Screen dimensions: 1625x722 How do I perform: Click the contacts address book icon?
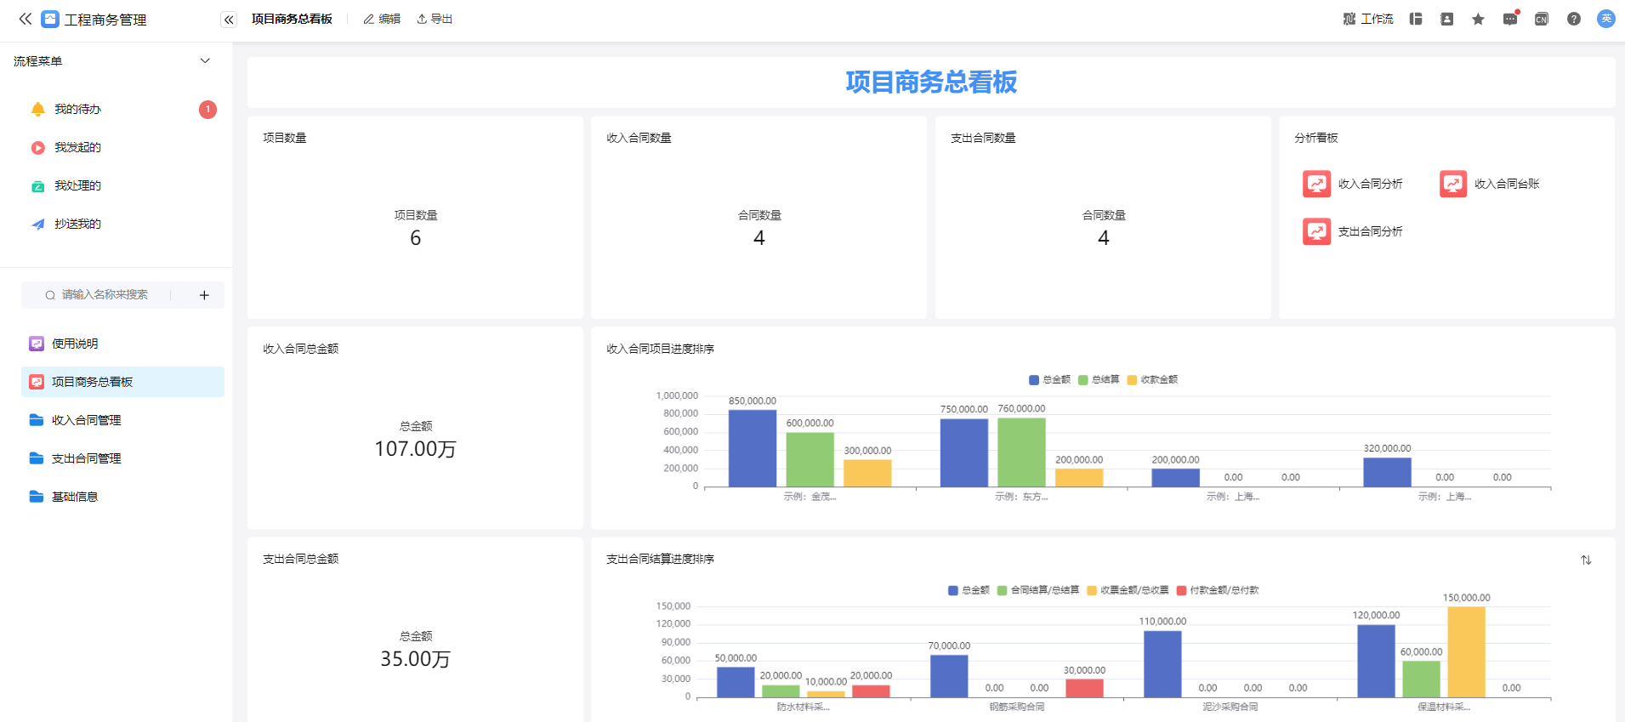tap(1446, 19)
